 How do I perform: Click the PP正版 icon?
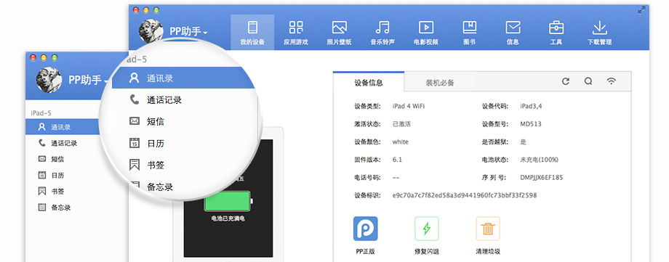365,229
